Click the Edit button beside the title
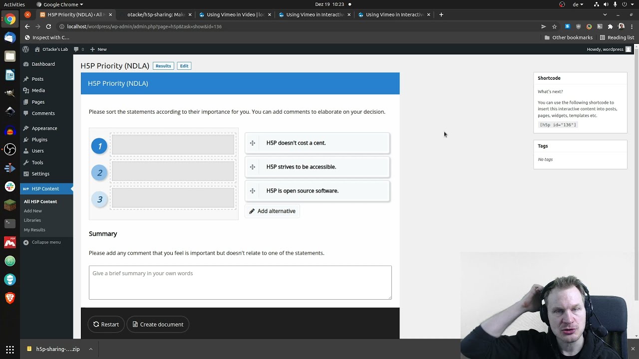The height and width of the screenshot is (359, 639). click(x=184, y=66)
